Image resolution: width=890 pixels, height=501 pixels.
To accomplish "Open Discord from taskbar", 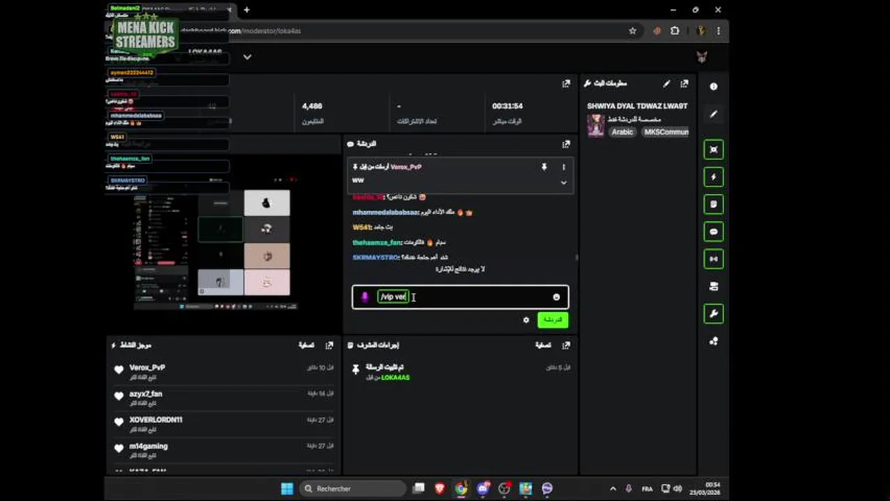I will click(483, 488).
